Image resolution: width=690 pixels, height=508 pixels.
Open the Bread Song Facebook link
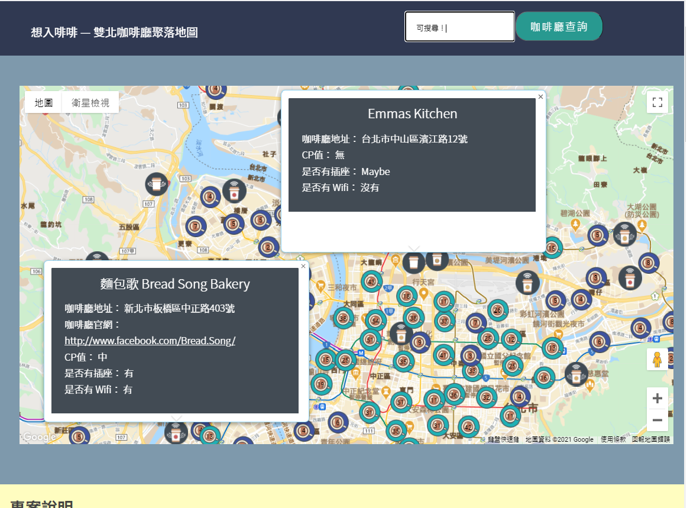pos(150,341)
